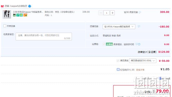Toggle the 跨店满减 cross-store discount checkbox
The height and width of the screenshot is (97, 172).
click(118, 61)
